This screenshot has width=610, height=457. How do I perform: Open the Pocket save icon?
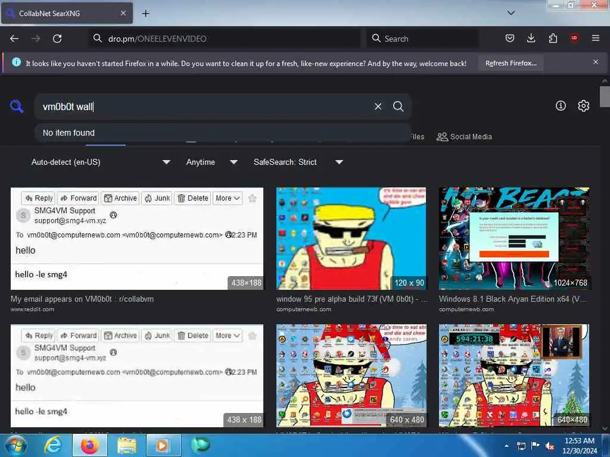click(x=510, y=38)
